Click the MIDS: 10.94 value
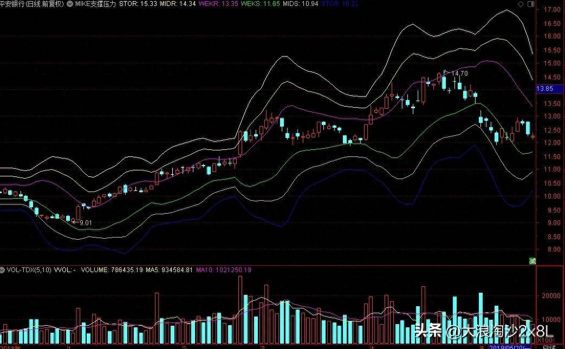Screen dimensions: 565x349 pos(301,4)
